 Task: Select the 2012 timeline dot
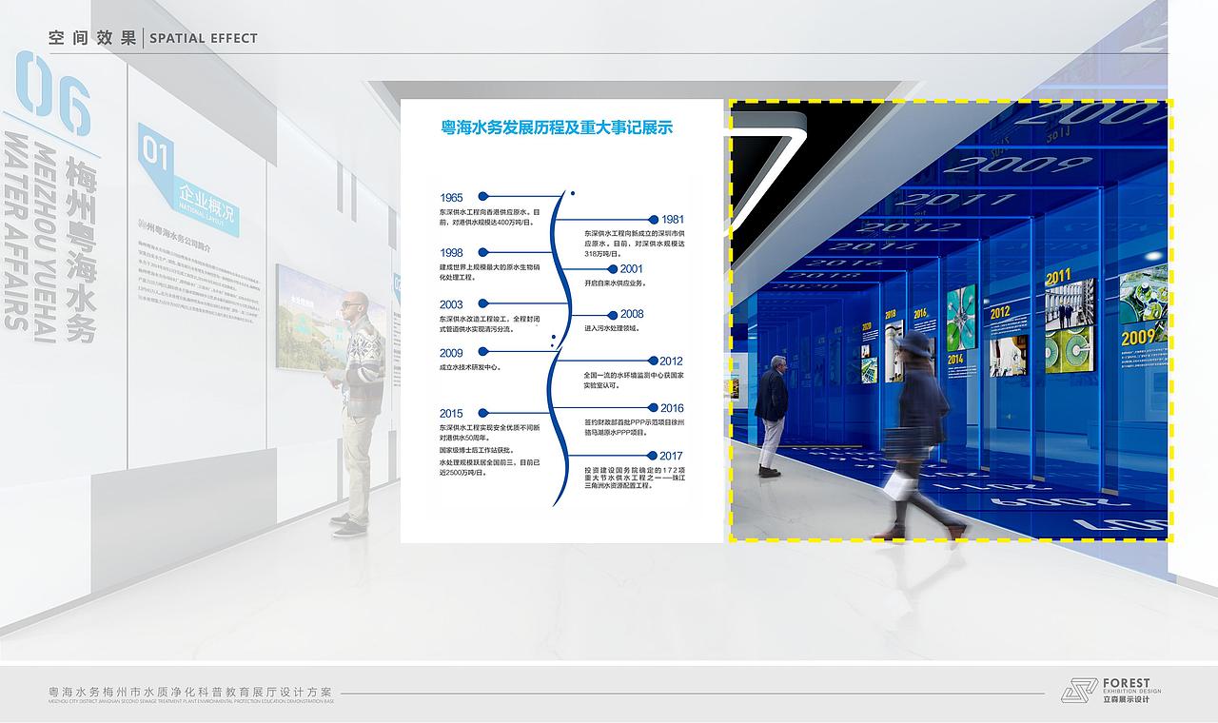coord(653,361)
